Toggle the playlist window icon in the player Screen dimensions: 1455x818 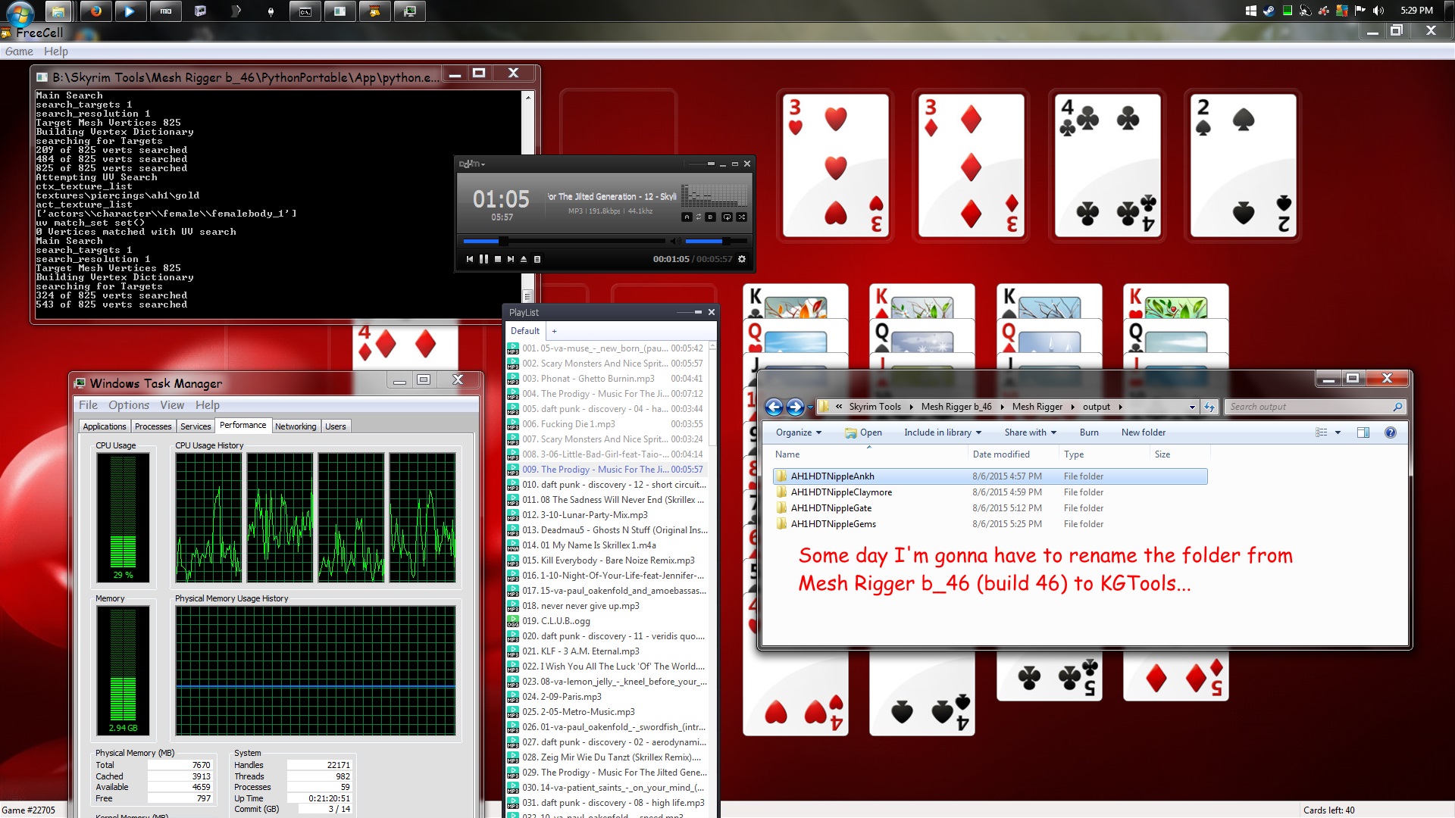(x=537, y=259)
